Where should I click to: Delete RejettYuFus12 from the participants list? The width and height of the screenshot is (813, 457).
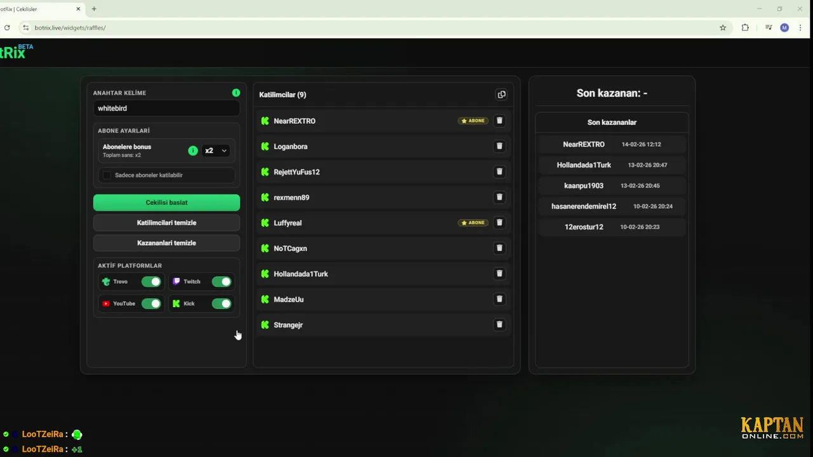[499, 171]
